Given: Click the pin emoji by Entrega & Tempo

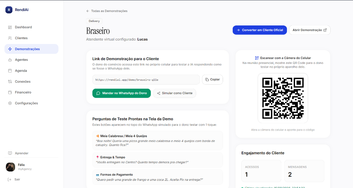Looking at the screenshot, I should (x=98, y=157).
